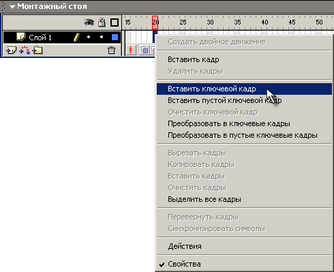Toggle show all layers as outlines square
This screenshot has width=334, height=272.
(x=115, y=22)
